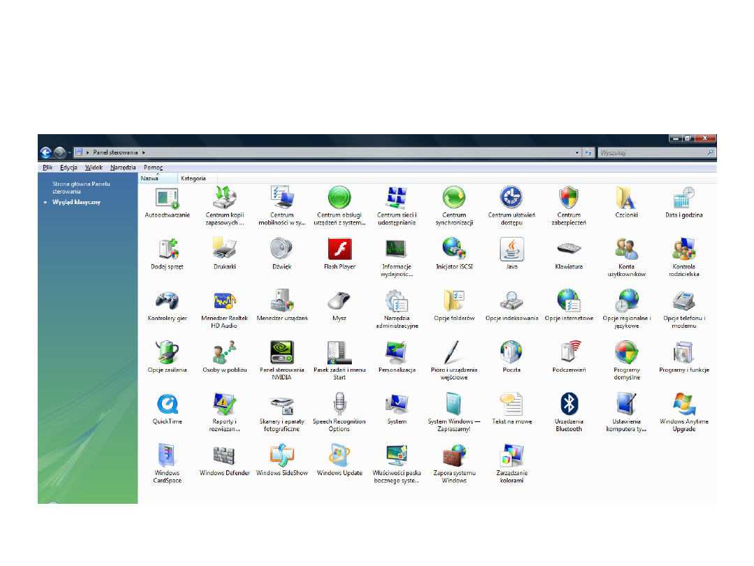Expand address bar history dropdown arrow

[577, 152]
